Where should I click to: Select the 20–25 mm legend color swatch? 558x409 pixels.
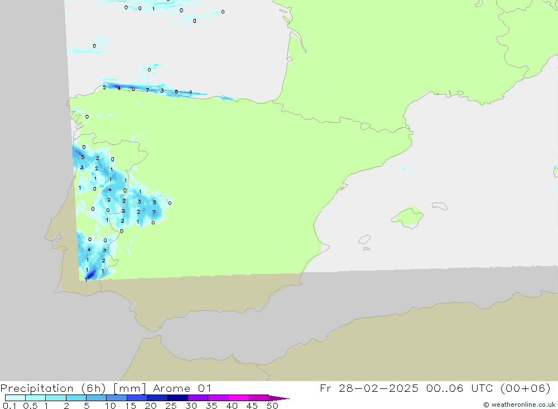click(x=157, y=398)
